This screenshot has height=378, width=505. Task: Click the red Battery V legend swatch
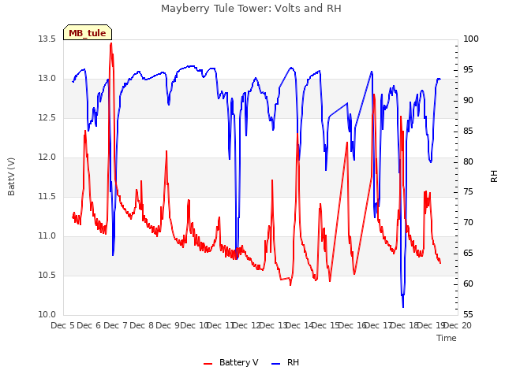point(208,364)
